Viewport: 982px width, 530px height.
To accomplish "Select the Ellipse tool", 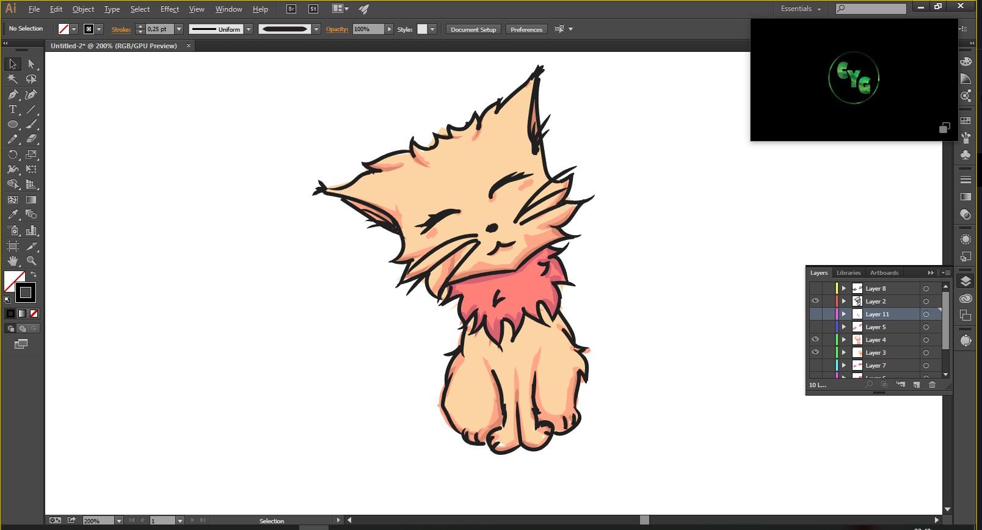I will coord(13,125).
